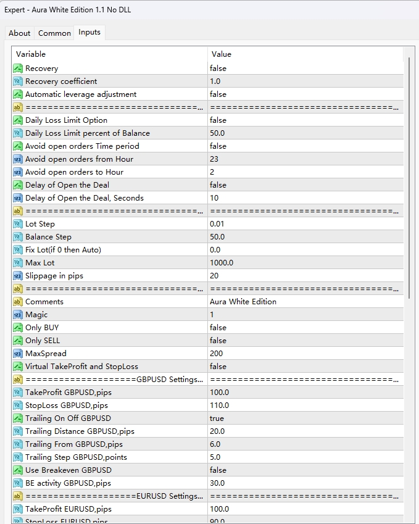The height and width of the screenshot is (524, 419).
Task: Click the Slippage in pips integer icon
Action: tap(18, 276)
